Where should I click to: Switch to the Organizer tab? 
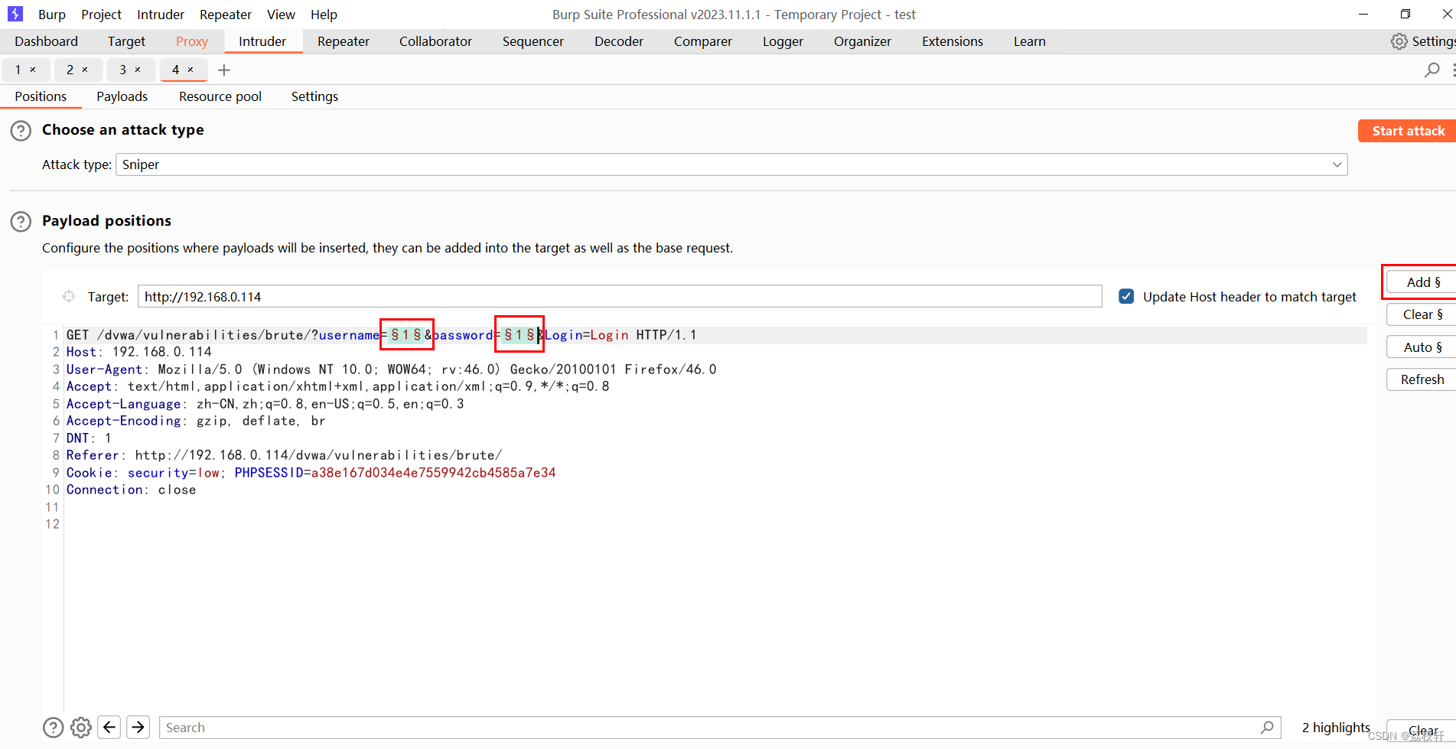tap(862, 41)
